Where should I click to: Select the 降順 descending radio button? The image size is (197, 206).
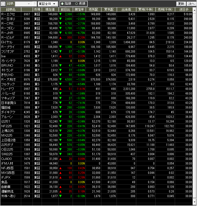(x=62, y=4)
